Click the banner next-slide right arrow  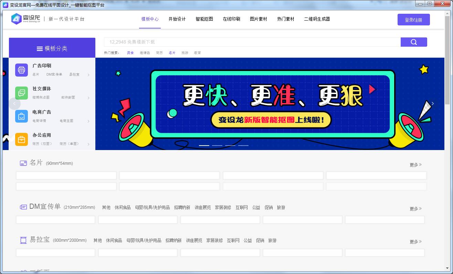tap(432, 103)
